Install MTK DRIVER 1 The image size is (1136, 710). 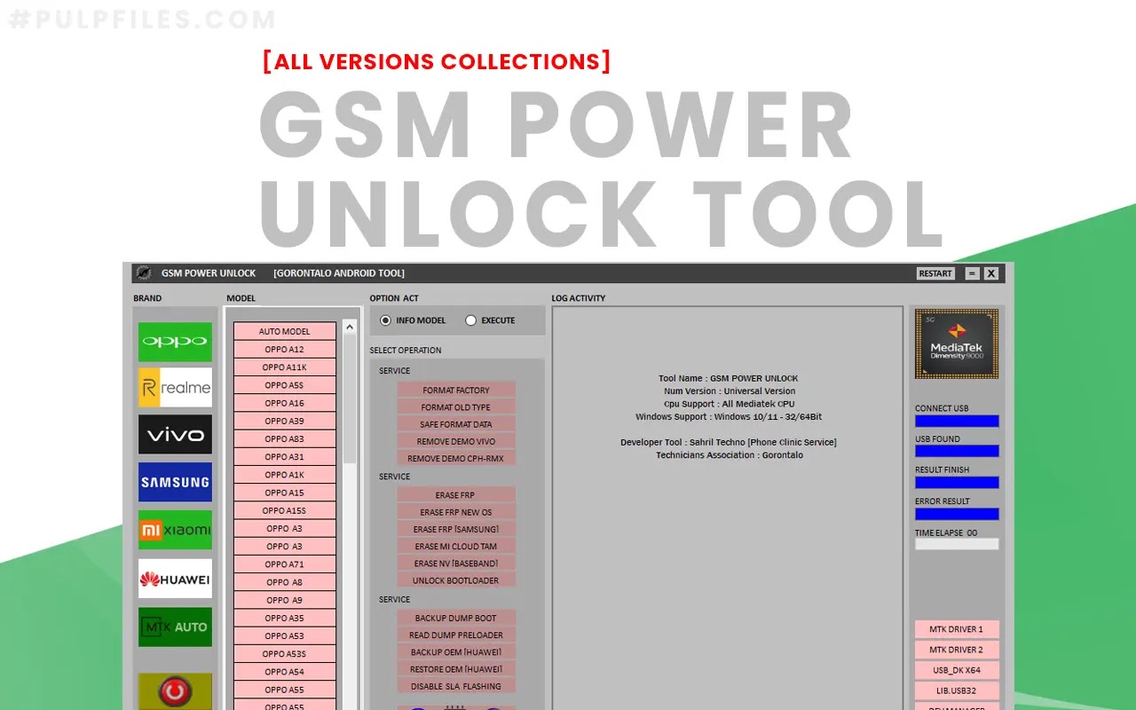coord(957,629)
